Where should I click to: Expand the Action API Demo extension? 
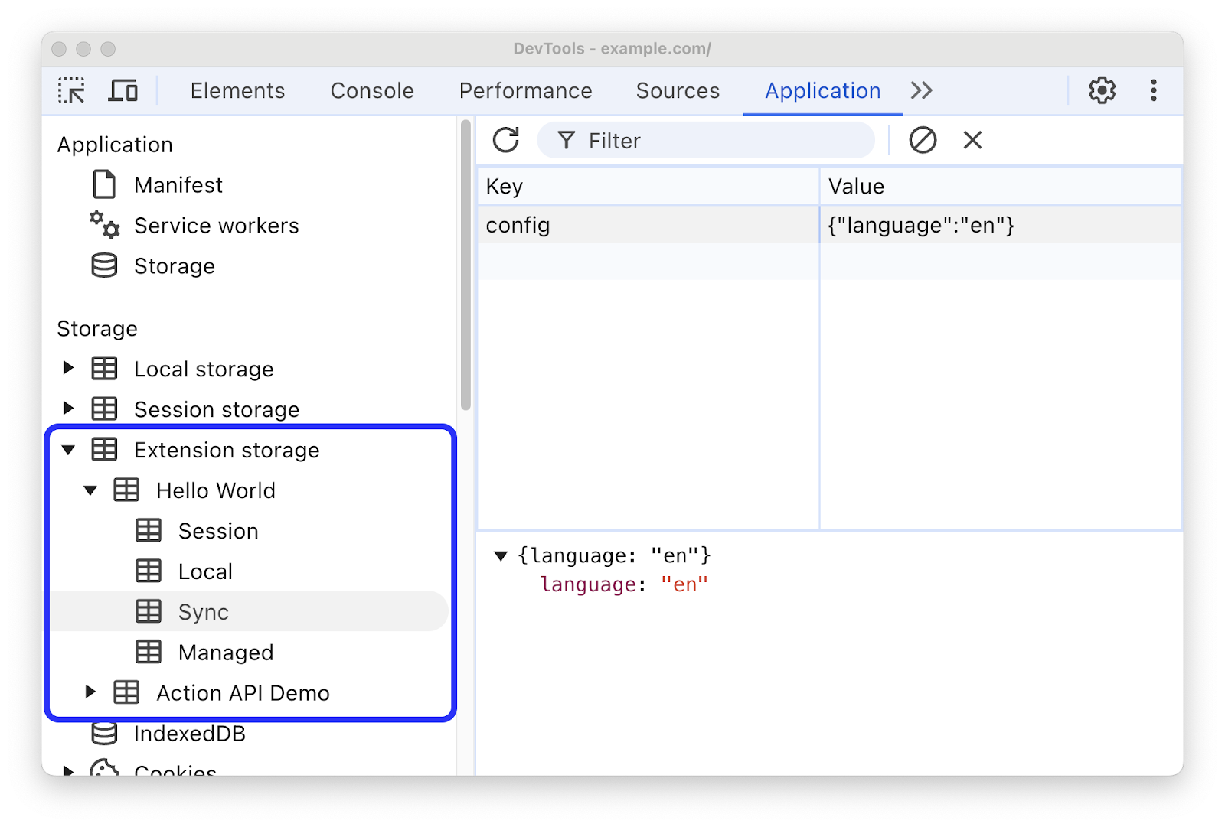[x=91, y=692]
